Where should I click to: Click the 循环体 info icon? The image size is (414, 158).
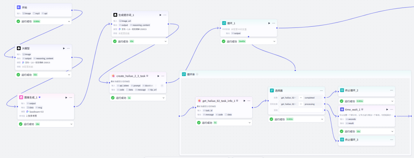(x=197, y=74)
